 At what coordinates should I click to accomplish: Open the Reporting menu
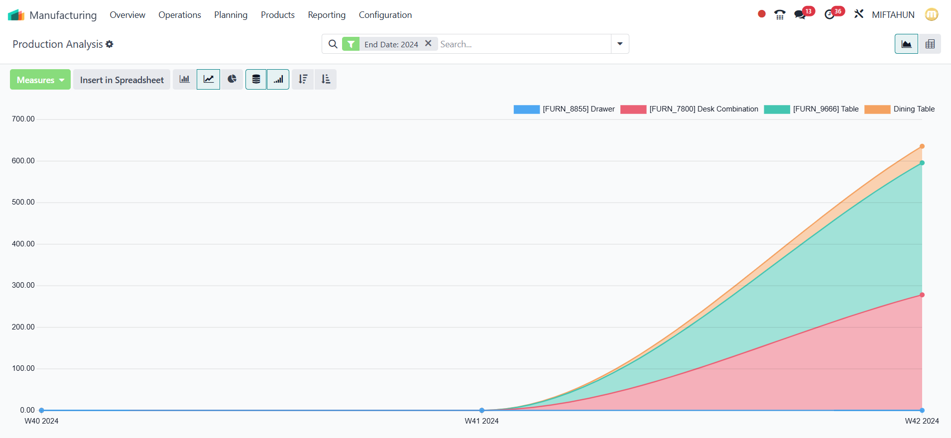point(327,15)
